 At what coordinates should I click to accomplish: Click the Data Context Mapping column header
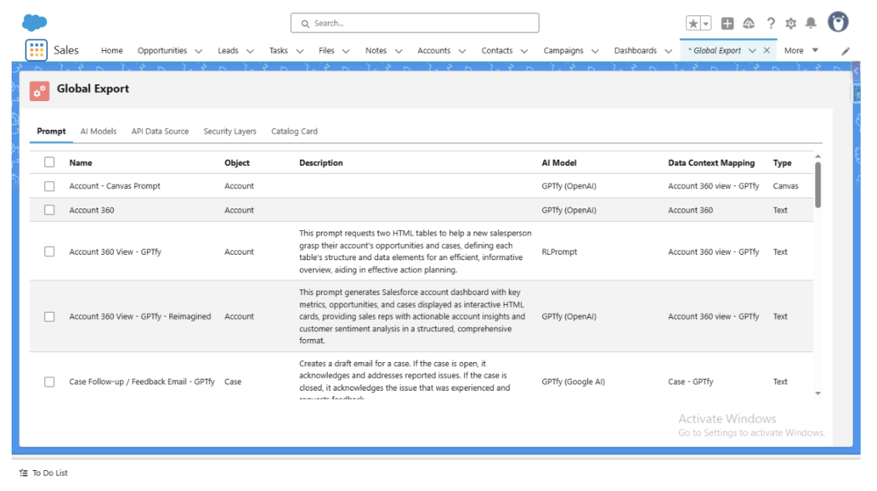tap(711, 163)
